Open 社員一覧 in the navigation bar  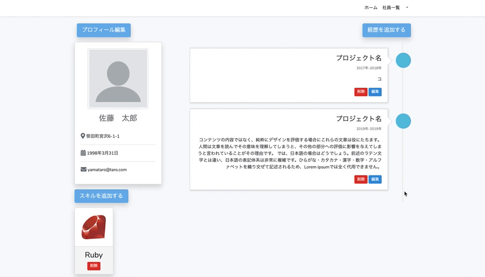[391, 8]
